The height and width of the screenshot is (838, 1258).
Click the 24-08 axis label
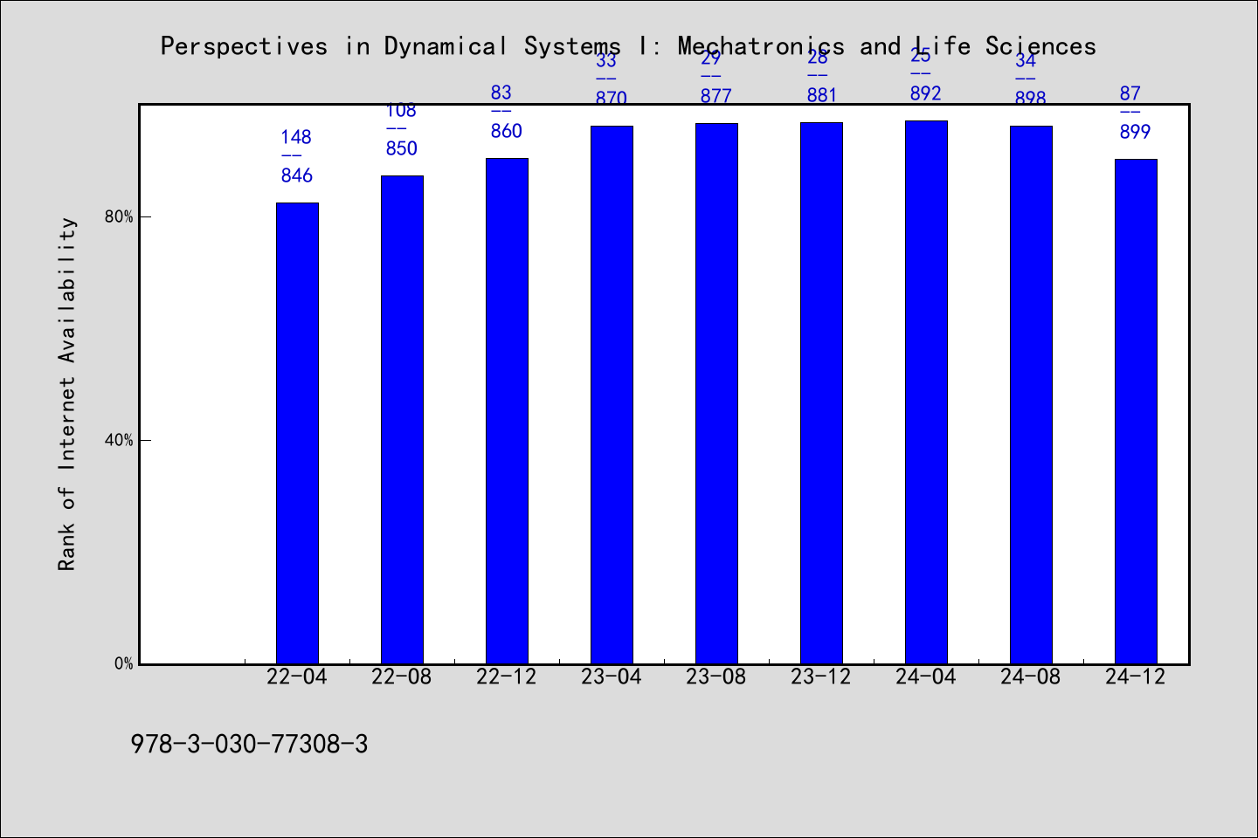pyautogui.click(x=1031, y=677)
